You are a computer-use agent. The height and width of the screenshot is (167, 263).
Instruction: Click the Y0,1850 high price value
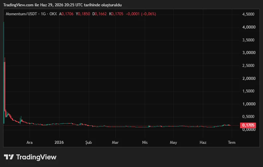click(83, 14)
